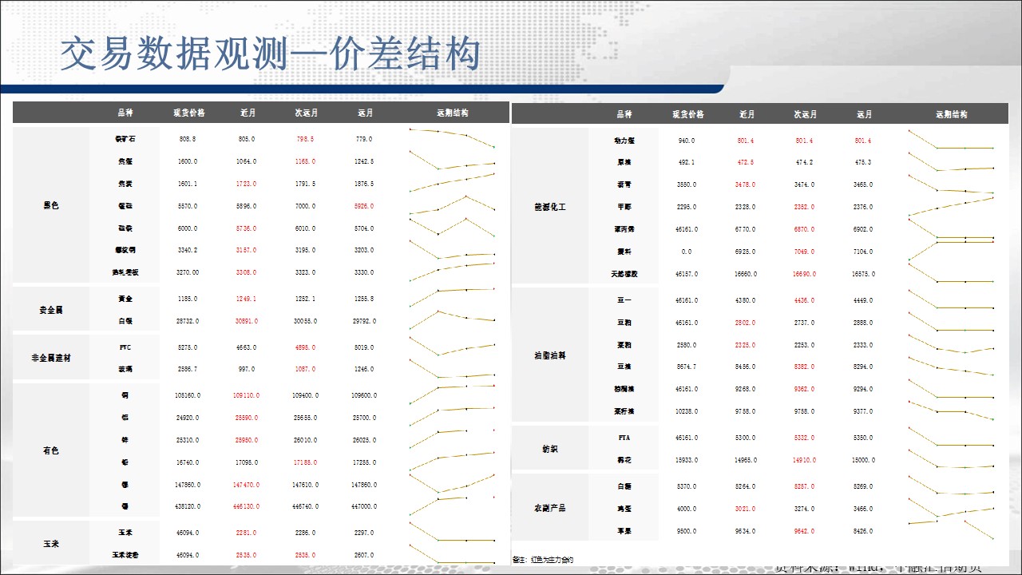Click the red value 9642.0
The image size is (1022, 575).
(804, 530)
